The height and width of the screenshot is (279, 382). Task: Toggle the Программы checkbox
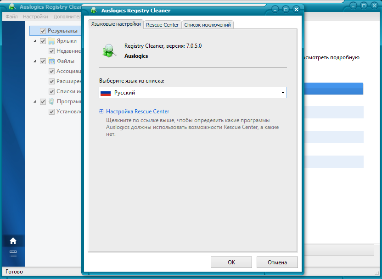coord(43,101)
